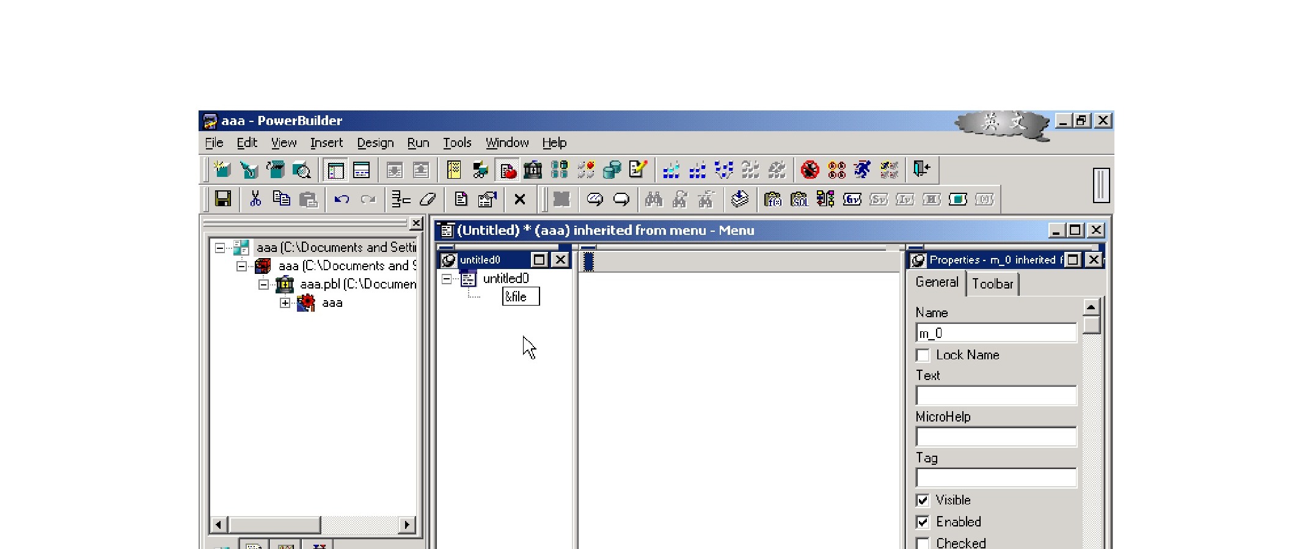Click the System Tree scroll left arrow
Image resolution: width=1313 pixels, height=549 pixels.
pos(219,525)
